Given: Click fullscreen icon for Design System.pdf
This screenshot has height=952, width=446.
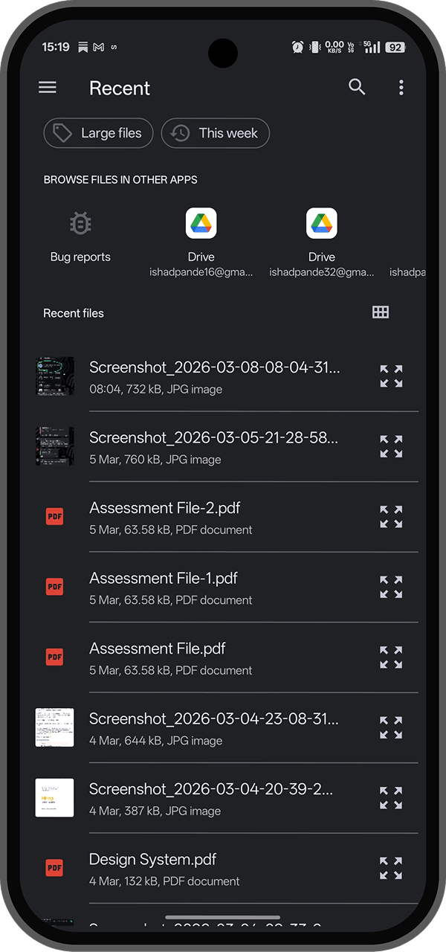Looking at the screenshot, I should [x=391, y=868].
